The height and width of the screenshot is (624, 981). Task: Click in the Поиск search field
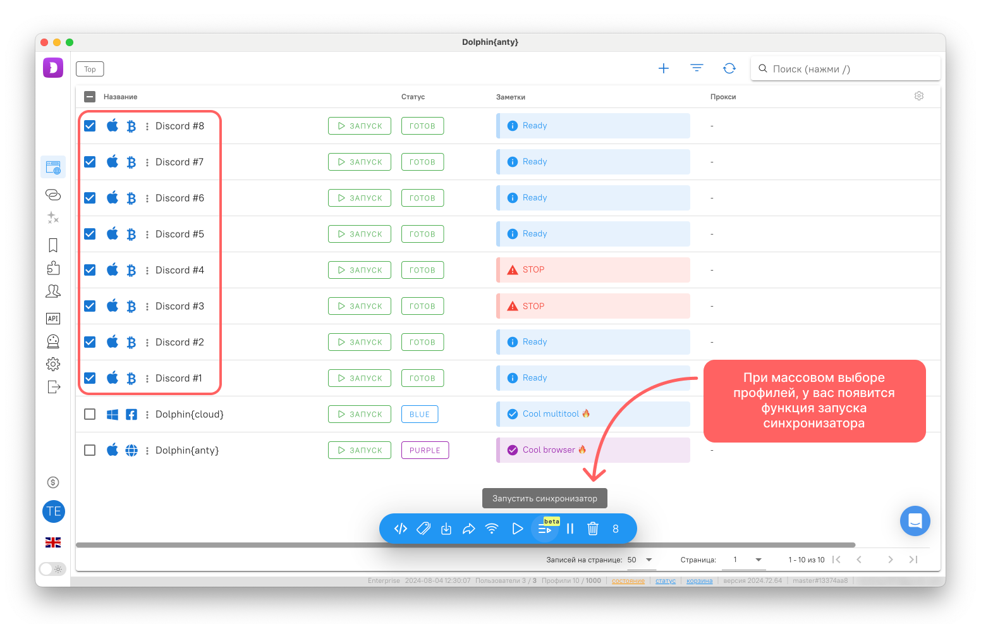(846, 68)
